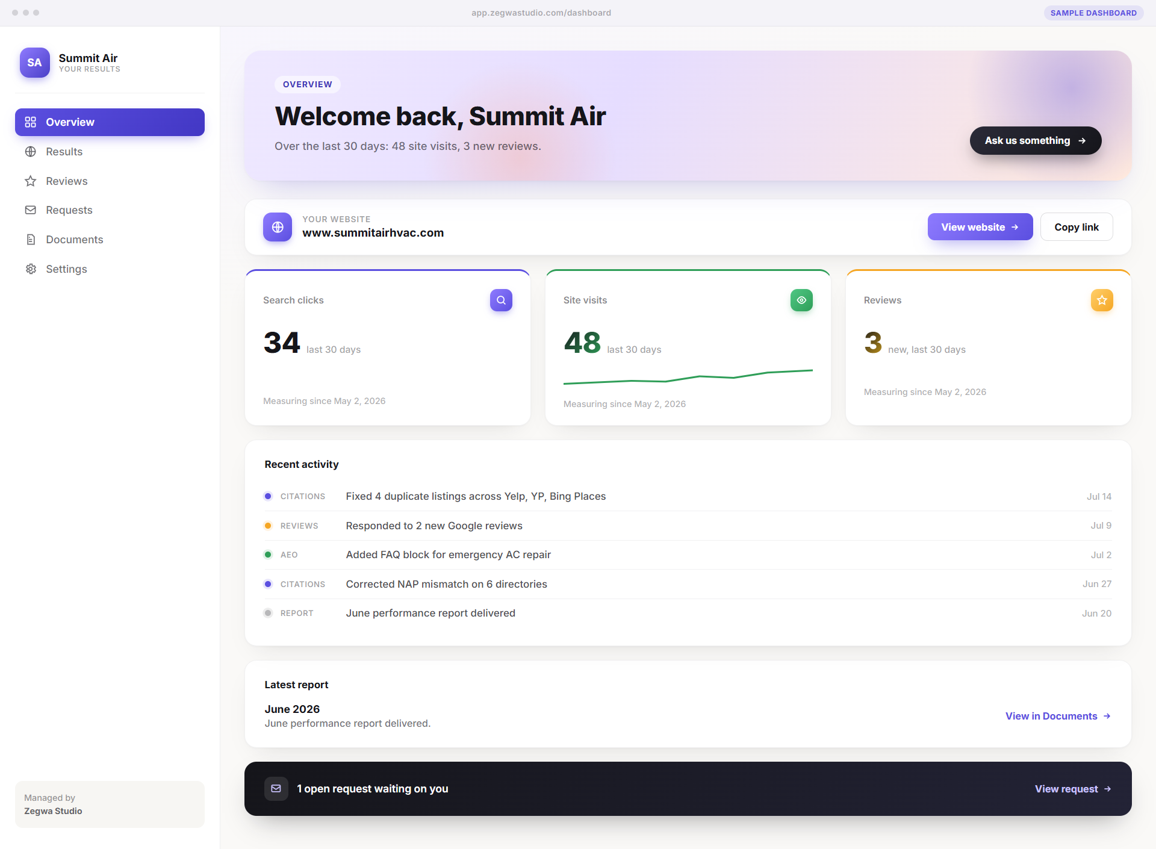
Task: Click the Reviews card yellow star icon
Action: tap(1102, 300)
